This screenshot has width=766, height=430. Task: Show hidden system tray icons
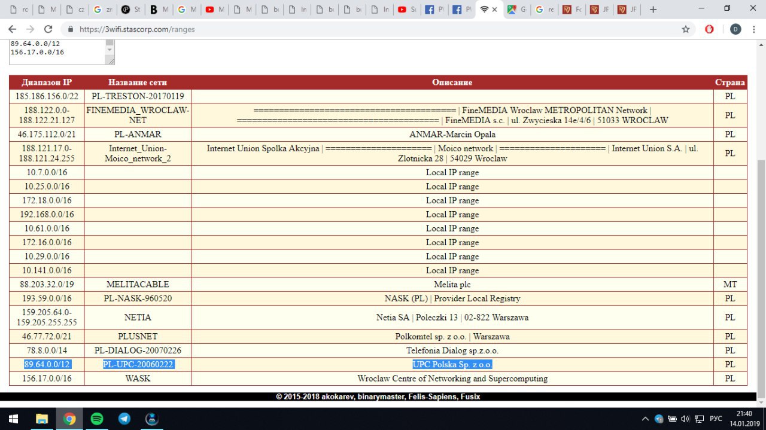(x=645, y=419)
